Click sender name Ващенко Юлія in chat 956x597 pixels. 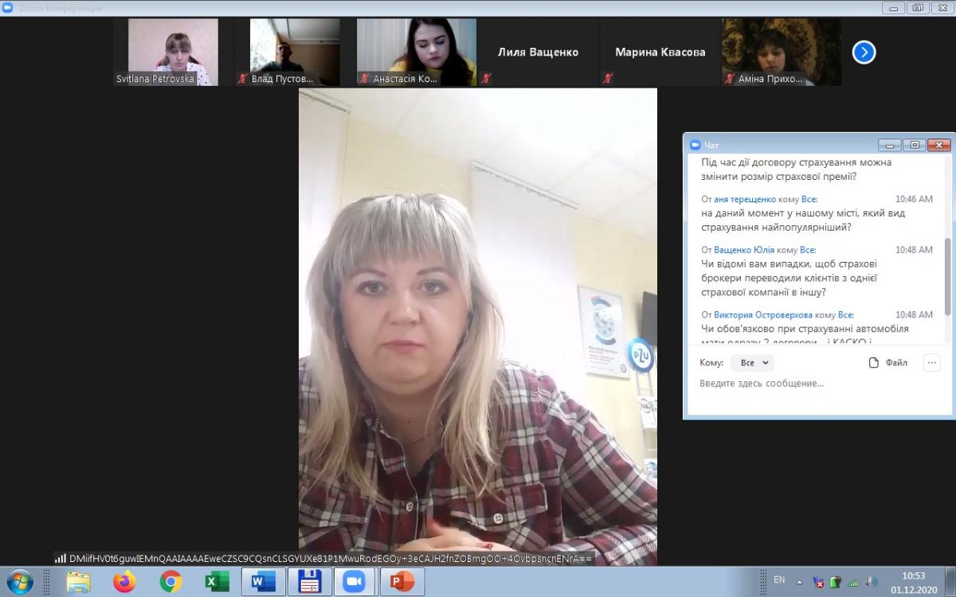tap(744, 249)
